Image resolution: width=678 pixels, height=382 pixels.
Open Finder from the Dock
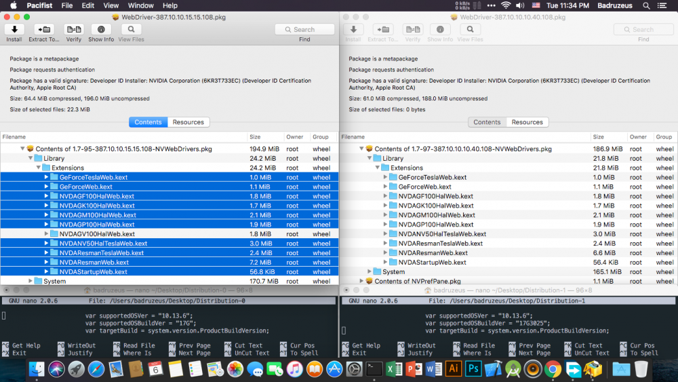tap(37, 369)
